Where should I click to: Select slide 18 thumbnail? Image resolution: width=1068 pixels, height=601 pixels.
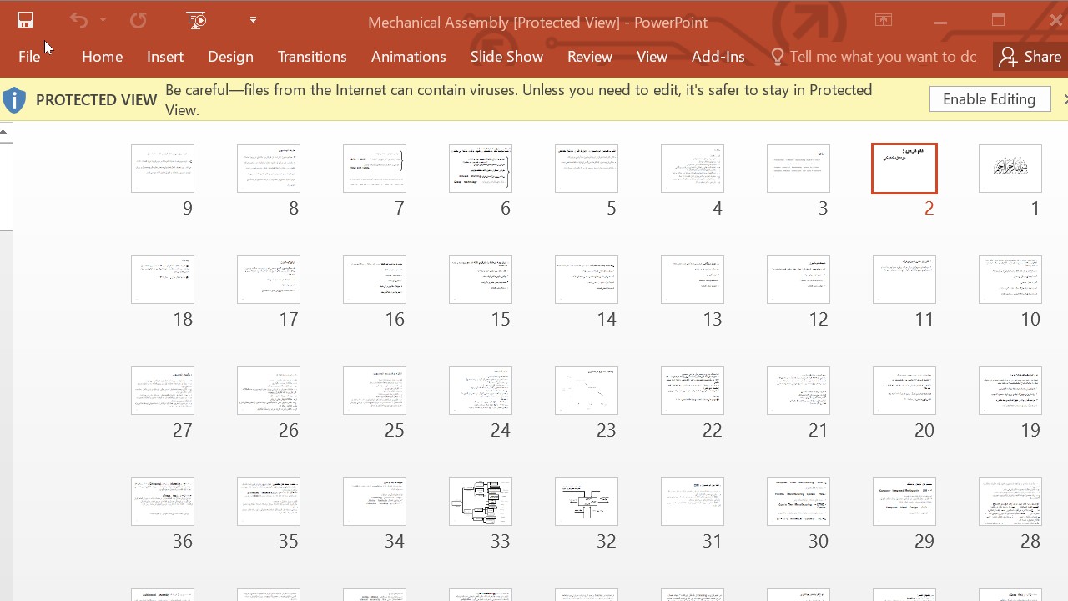point(162,280)
